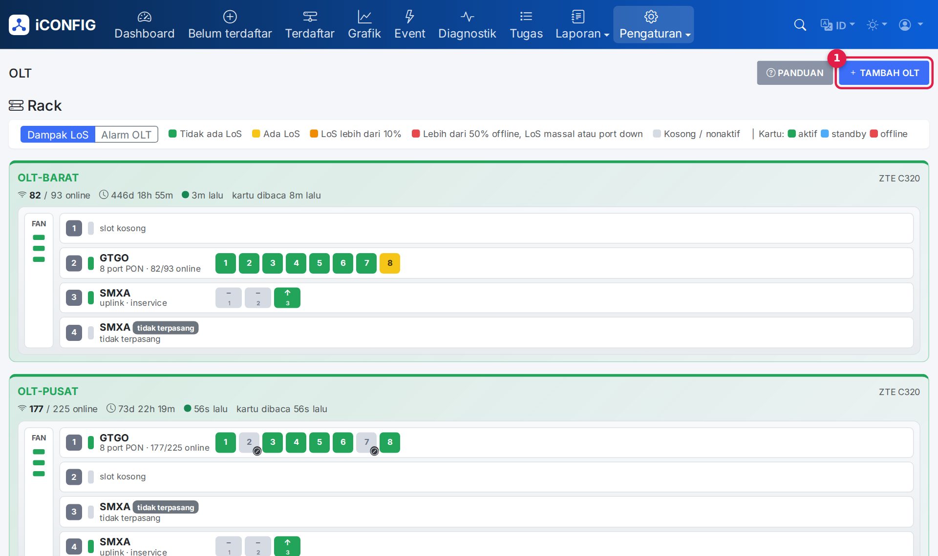Click yellow PON port 8 on OLT-BARAT
Screen dimensions: 938x556
390,263
